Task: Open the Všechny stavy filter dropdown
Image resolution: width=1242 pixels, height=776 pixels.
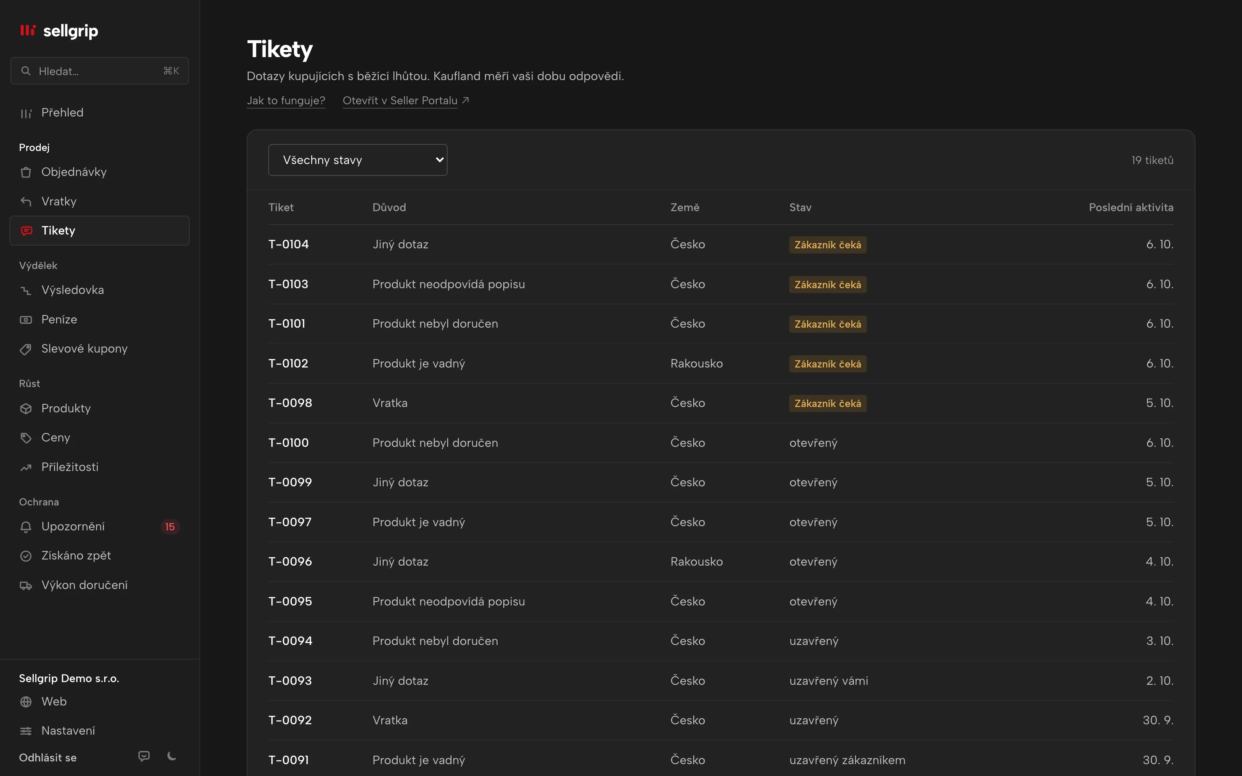Action: point(358,160)
